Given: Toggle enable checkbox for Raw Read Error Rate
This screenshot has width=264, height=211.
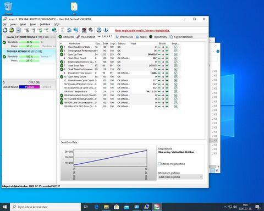Looking at the screenshot, I should point(176,47).
